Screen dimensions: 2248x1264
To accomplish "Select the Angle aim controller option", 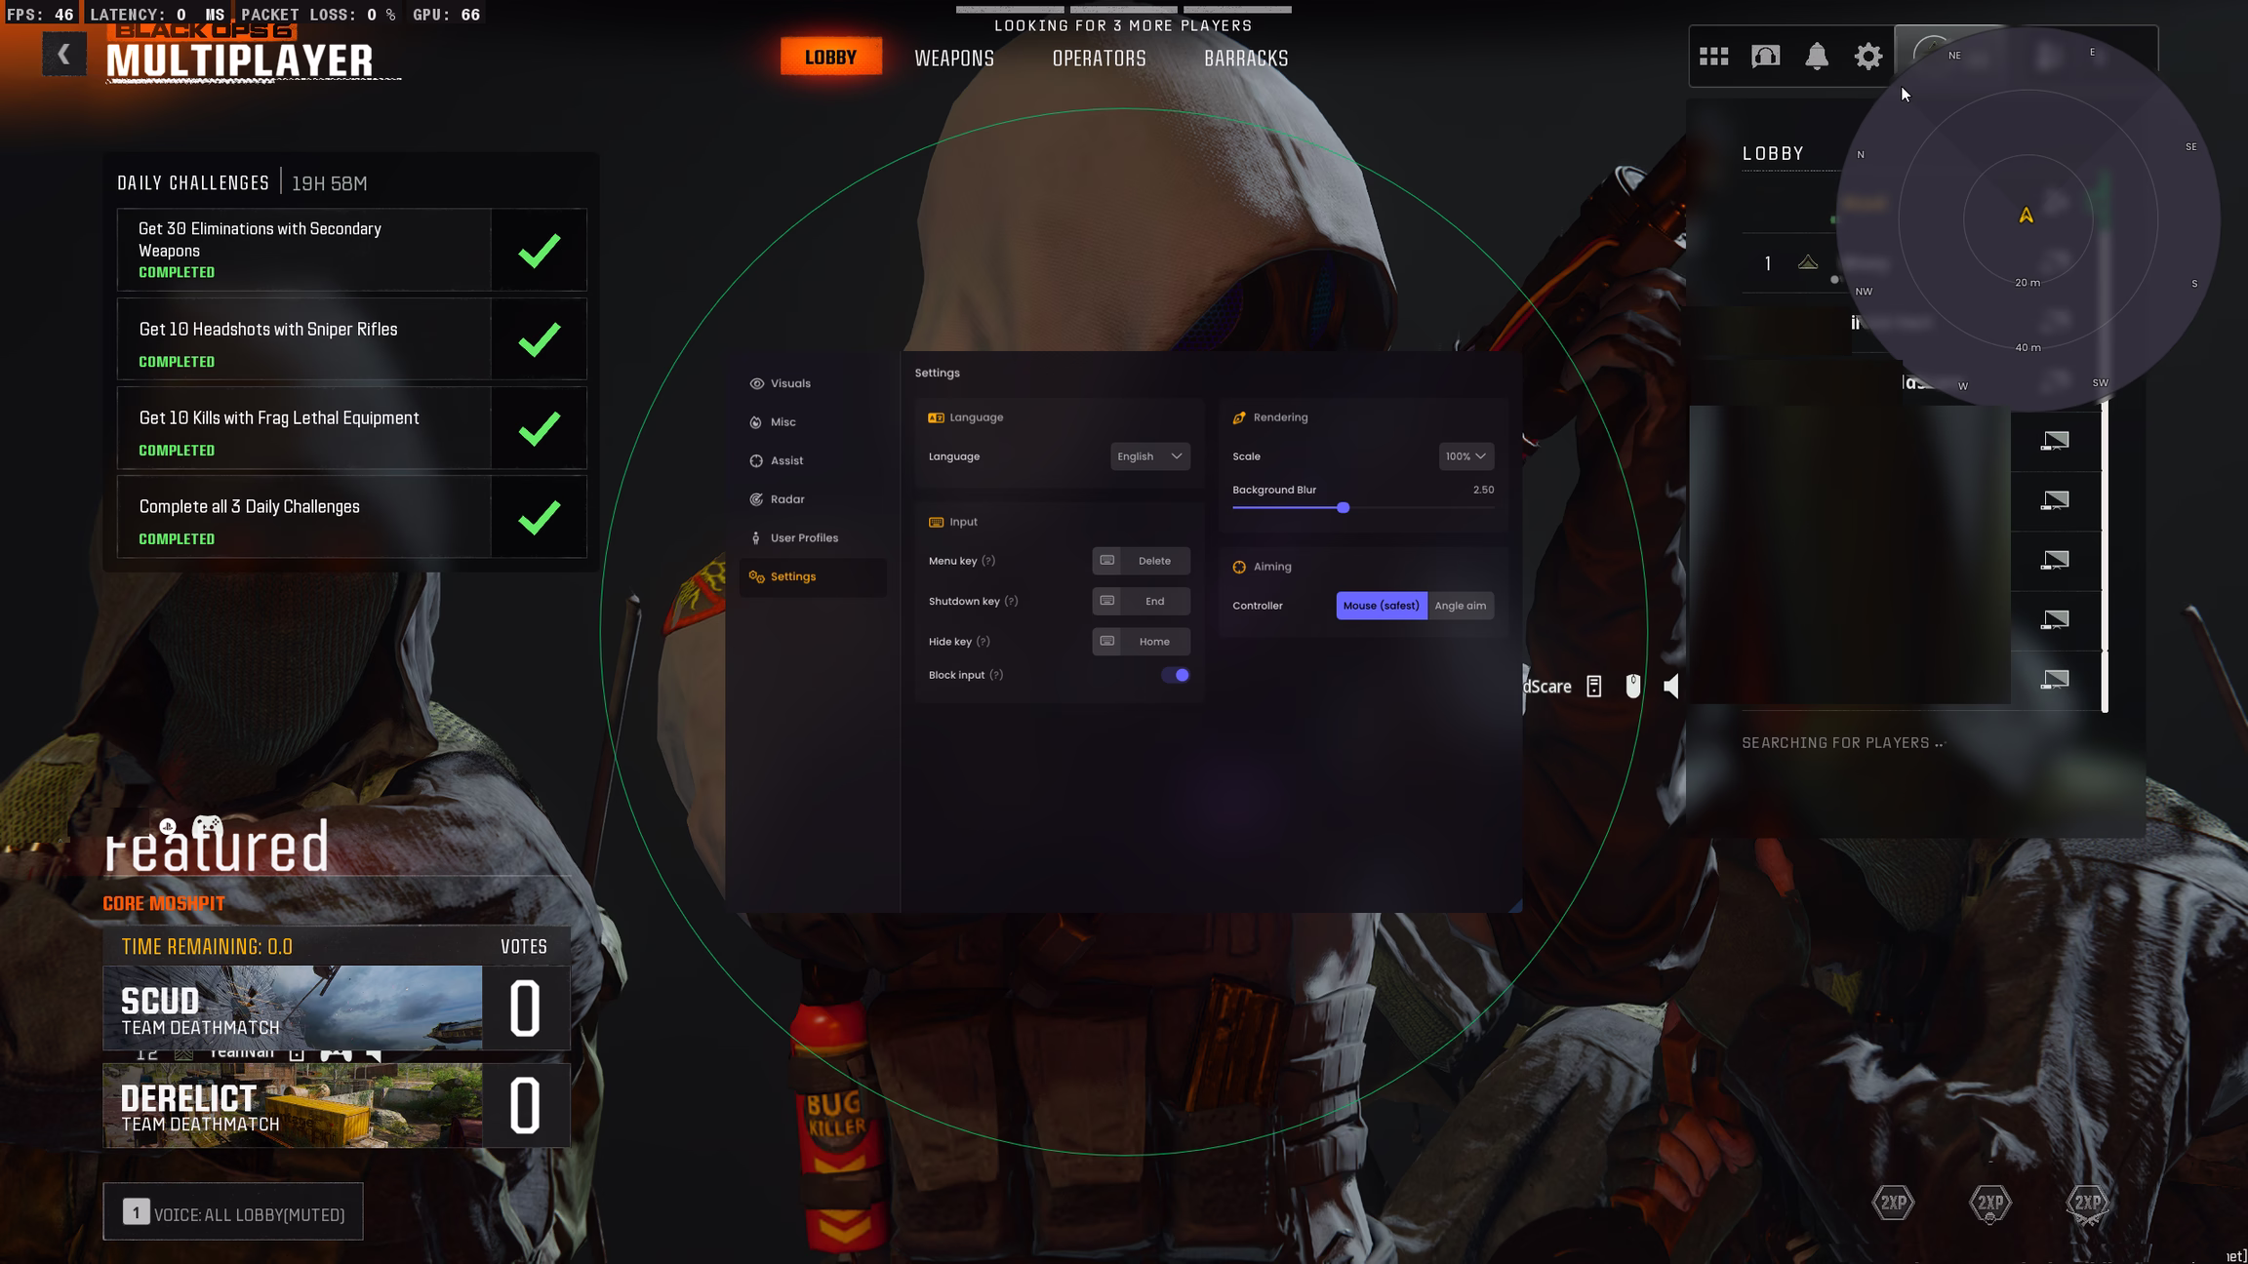I will coord(1460,606).
